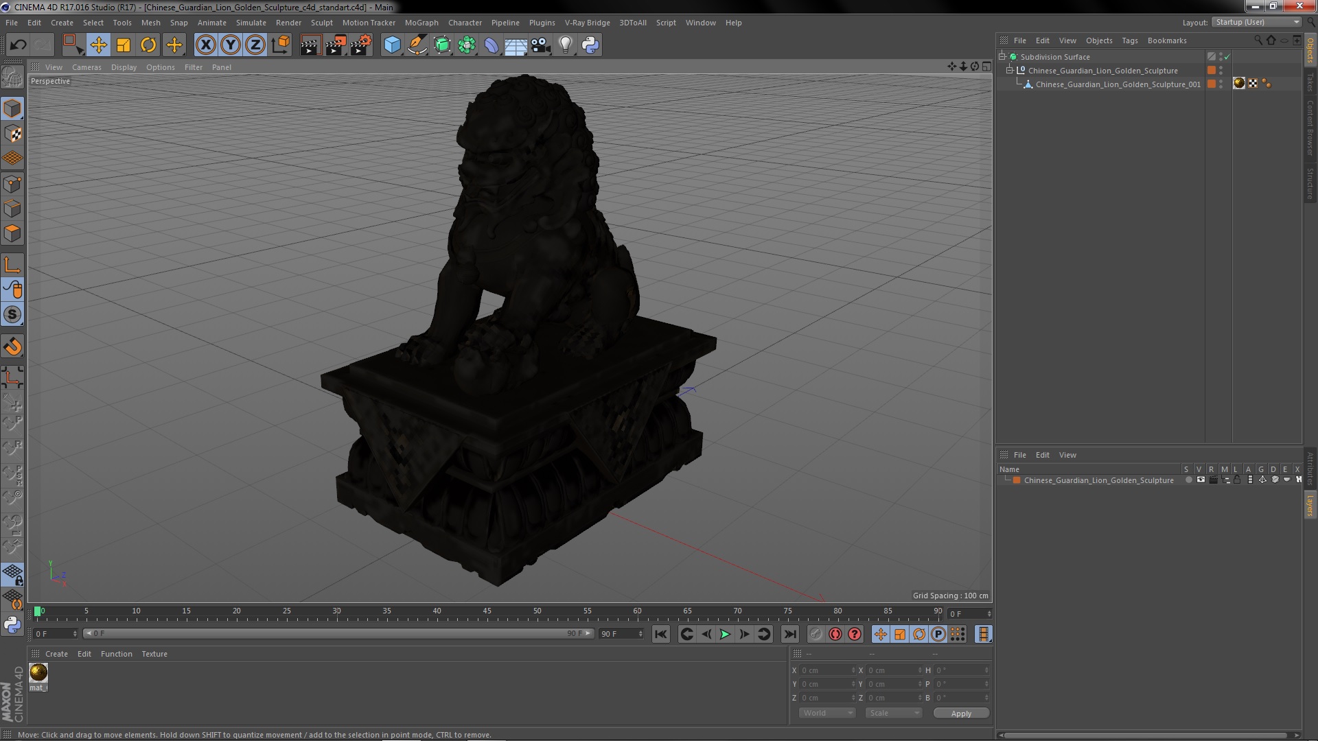
Task: Open Object Manager Tags menu
Action: (x=1129, y=40)
